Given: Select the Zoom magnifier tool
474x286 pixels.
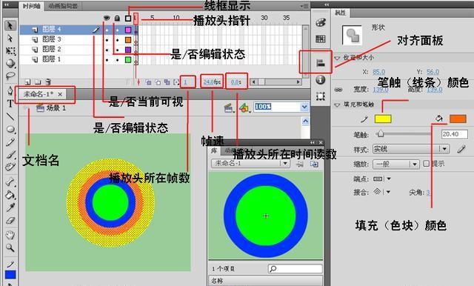Looking at the screenshot, I should [10, 248].
